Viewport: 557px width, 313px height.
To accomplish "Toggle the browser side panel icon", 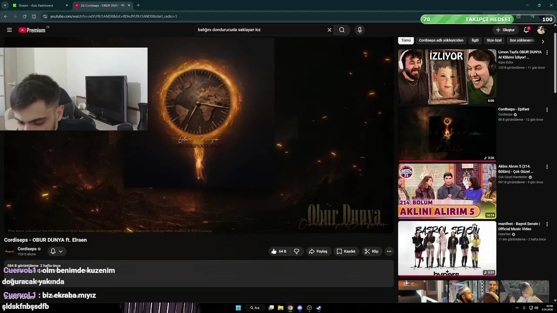I will click(x=34, y=17).
